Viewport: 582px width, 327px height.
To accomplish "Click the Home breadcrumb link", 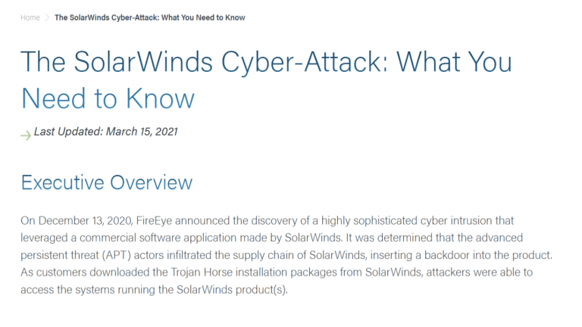I will pyautogui.click(x=30, y=17).
